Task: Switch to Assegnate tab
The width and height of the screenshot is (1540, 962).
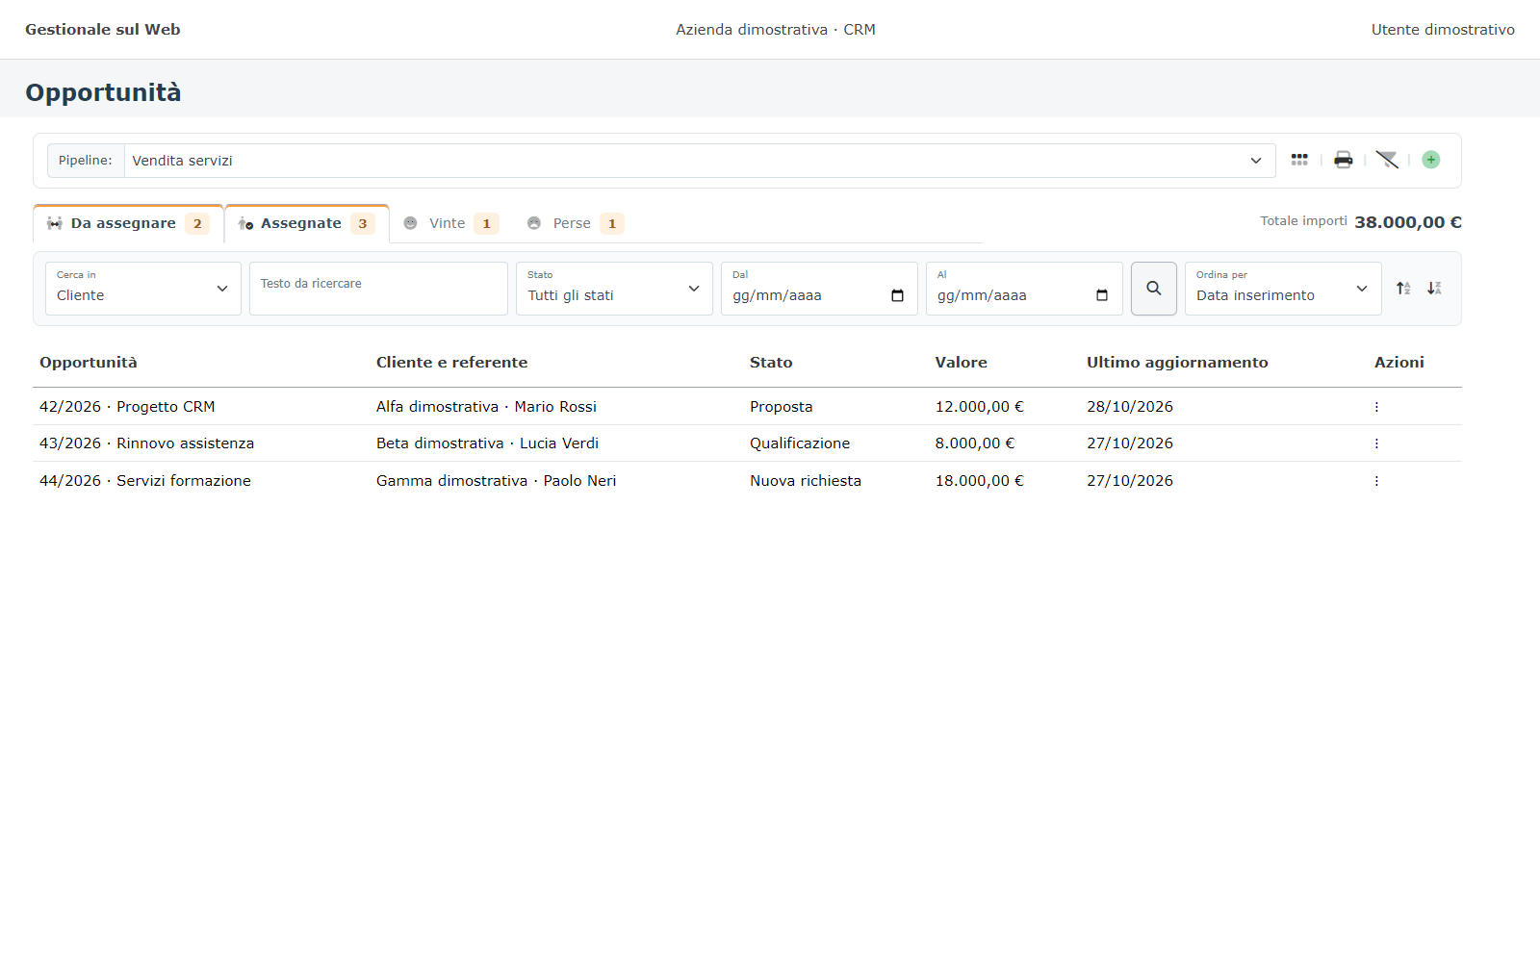Action: (307, 223)
